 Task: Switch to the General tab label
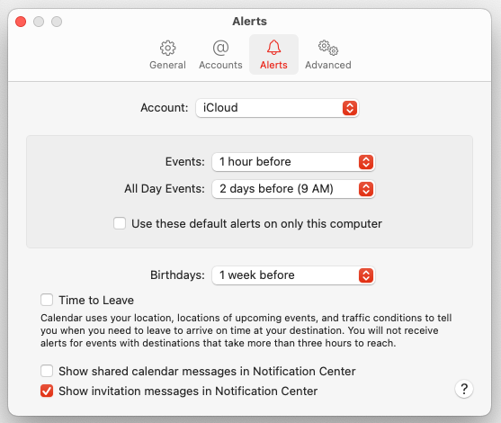pyautogui.click(x=167, y=65)
